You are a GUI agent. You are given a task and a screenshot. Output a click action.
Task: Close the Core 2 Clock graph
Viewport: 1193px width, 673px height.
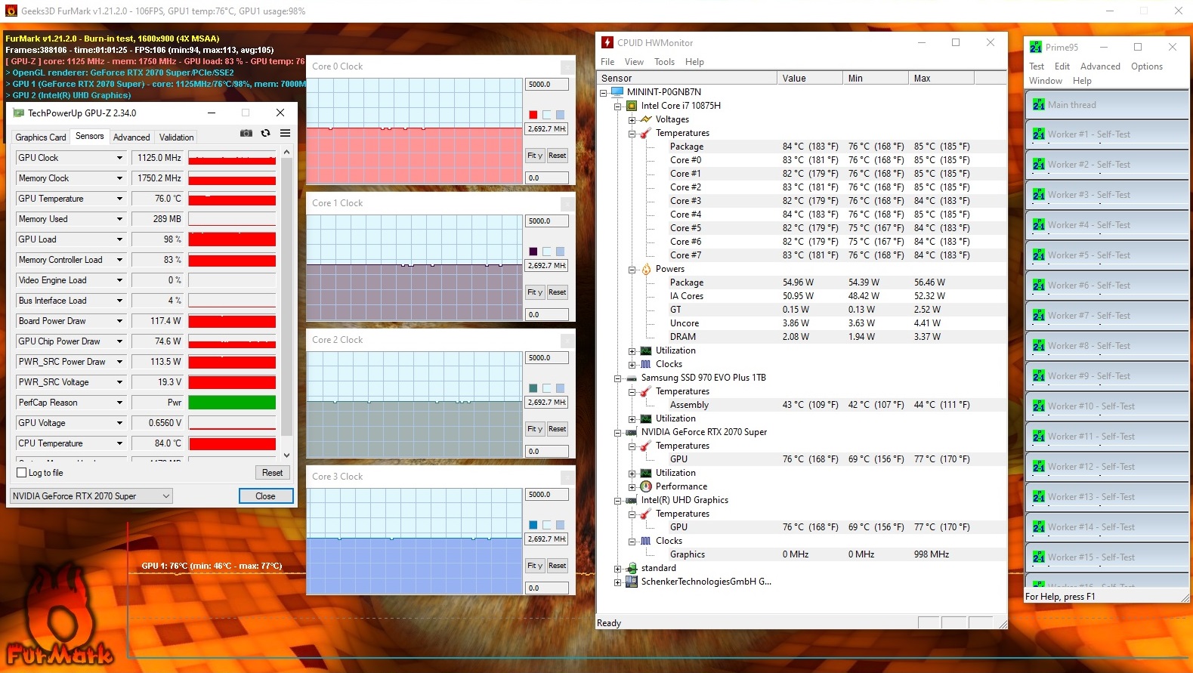pos(567,340)
